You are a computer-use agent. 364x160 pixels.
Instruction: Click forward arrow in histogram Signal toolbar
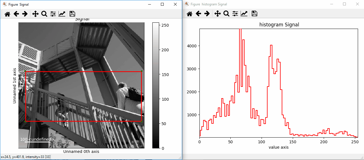tap(207, 14)
